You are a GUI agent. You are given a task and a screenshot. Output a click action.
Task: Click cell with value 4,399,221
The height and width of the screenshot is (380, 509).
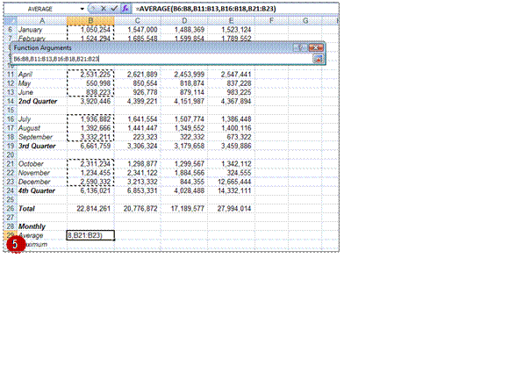coord(137,101)
